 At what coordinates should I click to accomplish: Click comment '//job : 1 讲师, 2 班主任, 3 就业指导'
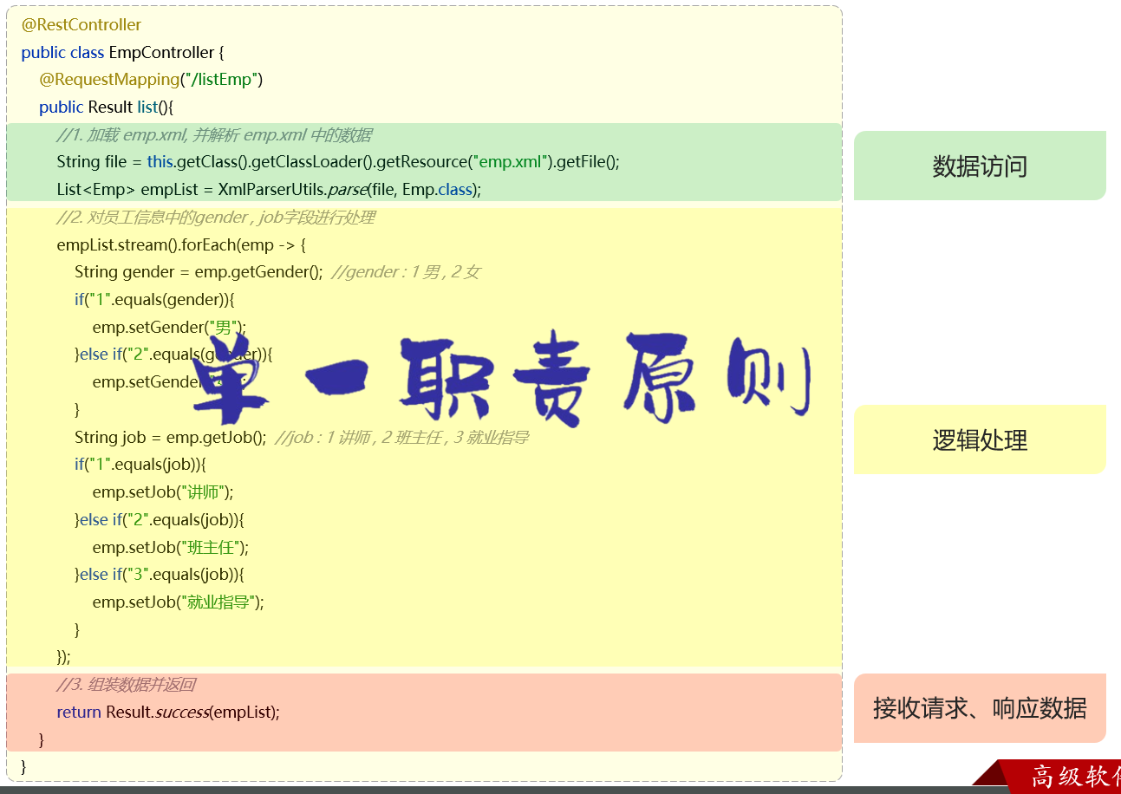tap(402, 438)
